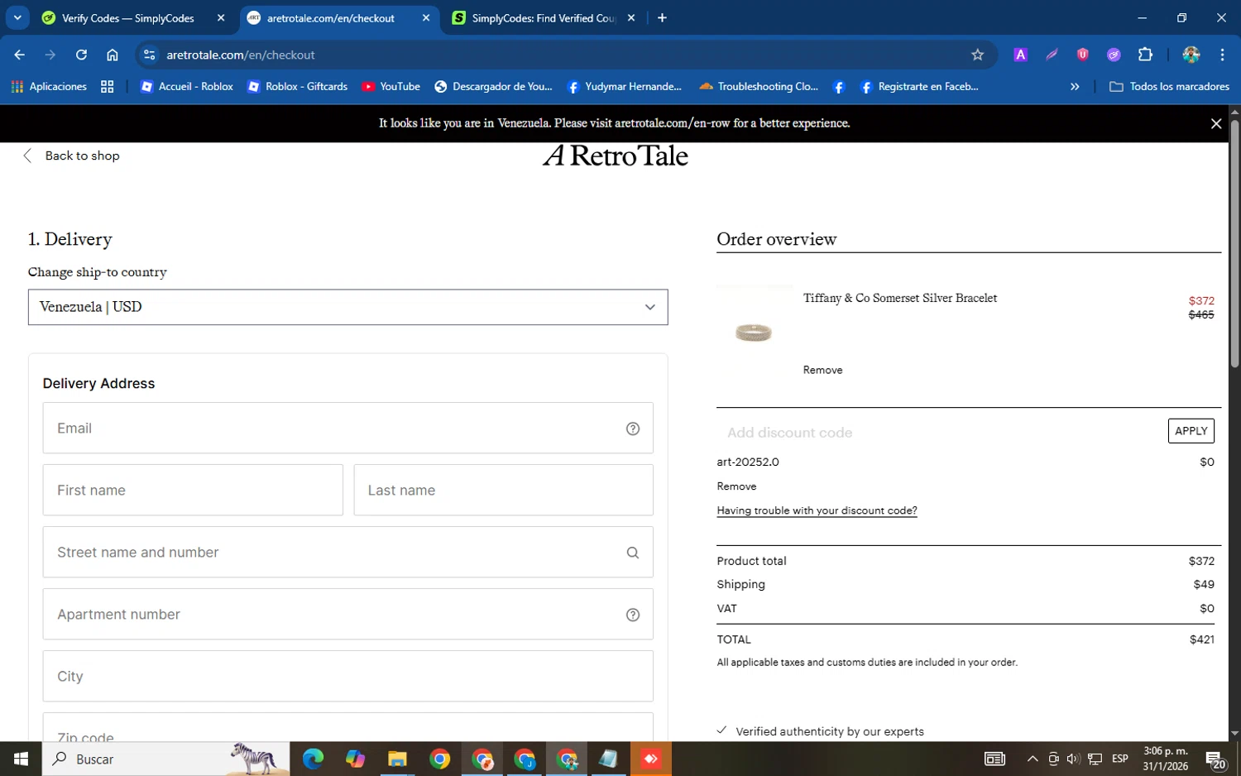The width and height of the screenshot is (1241, 776).
Task: Open the tab search dropdown
Action: tap(17, 17)
